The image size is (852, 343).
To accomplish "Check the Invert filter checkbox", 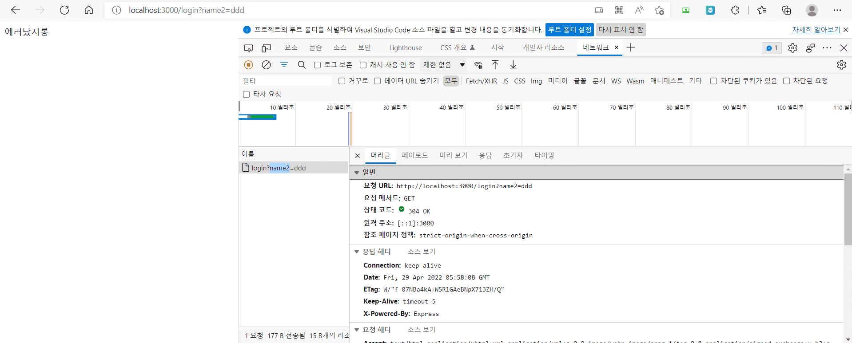I will pos(342,81).
